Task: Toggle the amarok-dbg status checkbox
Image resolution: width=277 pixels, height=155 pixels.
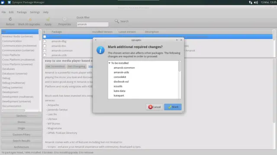Action: 45,41
